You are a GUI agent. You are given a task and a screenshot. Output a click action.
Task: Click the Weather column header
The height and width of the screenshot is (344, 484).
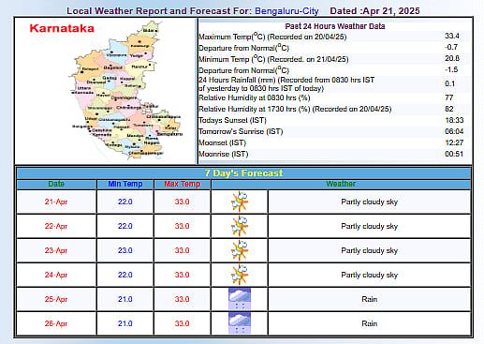341,184
